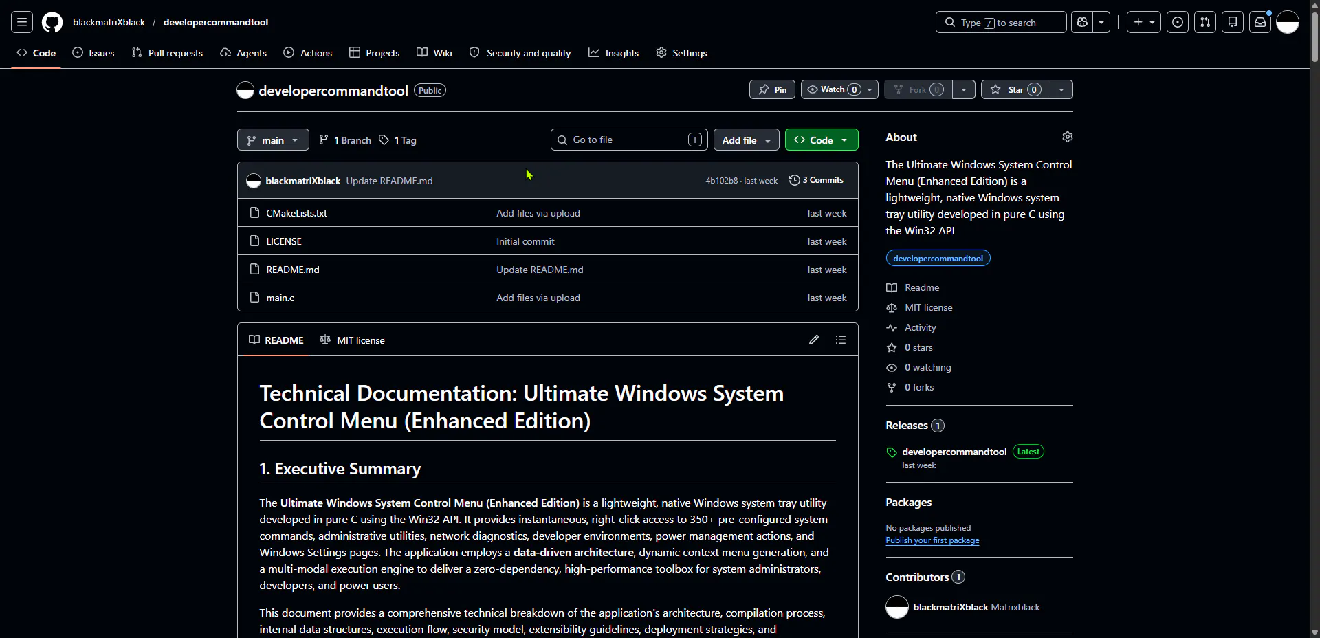This screenshot has width=1320, height=638.
Task: Click the Fork button
Action: 918,89
